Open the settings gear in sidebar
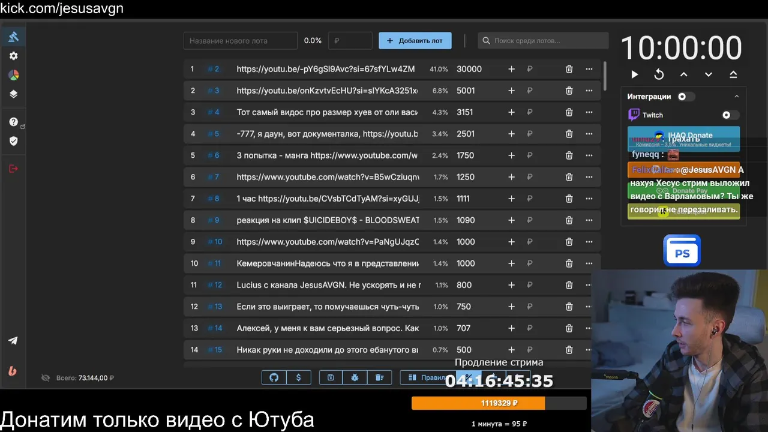768x432 pixels. pyautogui.click(x=13, y=56)
